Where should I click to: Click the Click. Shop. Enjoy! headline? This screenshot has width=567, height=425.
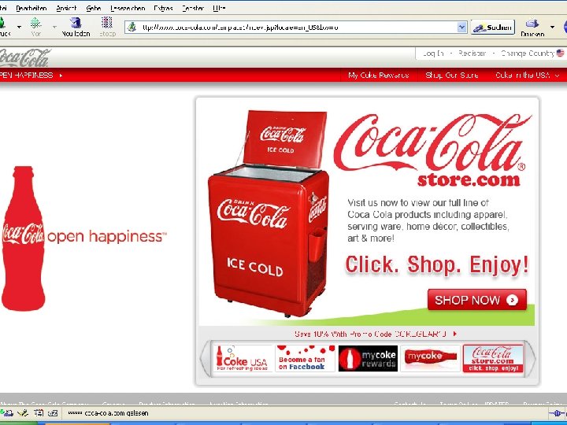[x=437, y=265]
